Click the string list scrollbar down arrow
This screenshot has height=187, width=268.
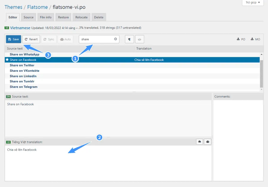(261, 89)
